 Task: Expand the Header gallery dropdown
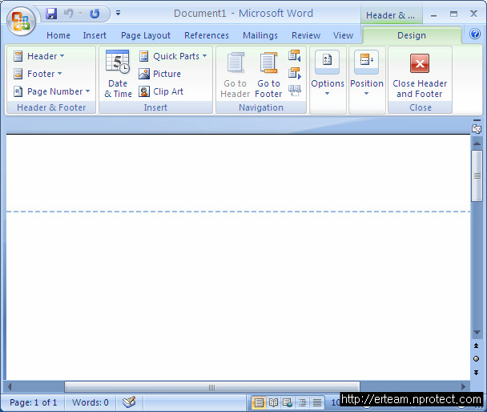point(38,56)
